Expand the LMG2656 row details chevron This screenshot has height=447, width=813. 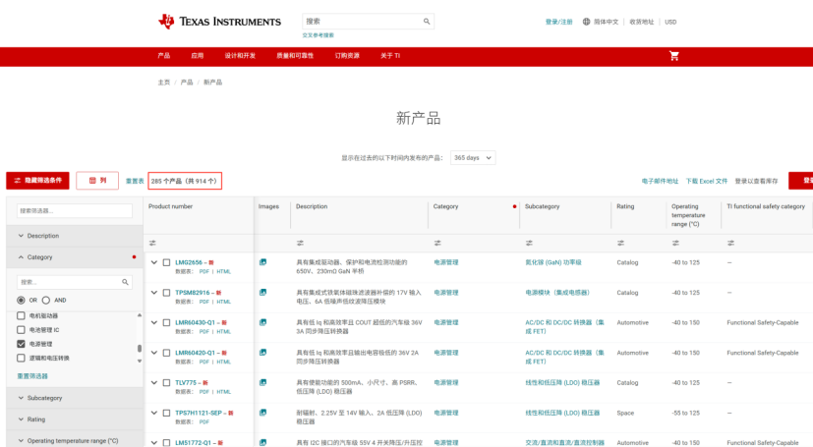click(x=154, y=262)
